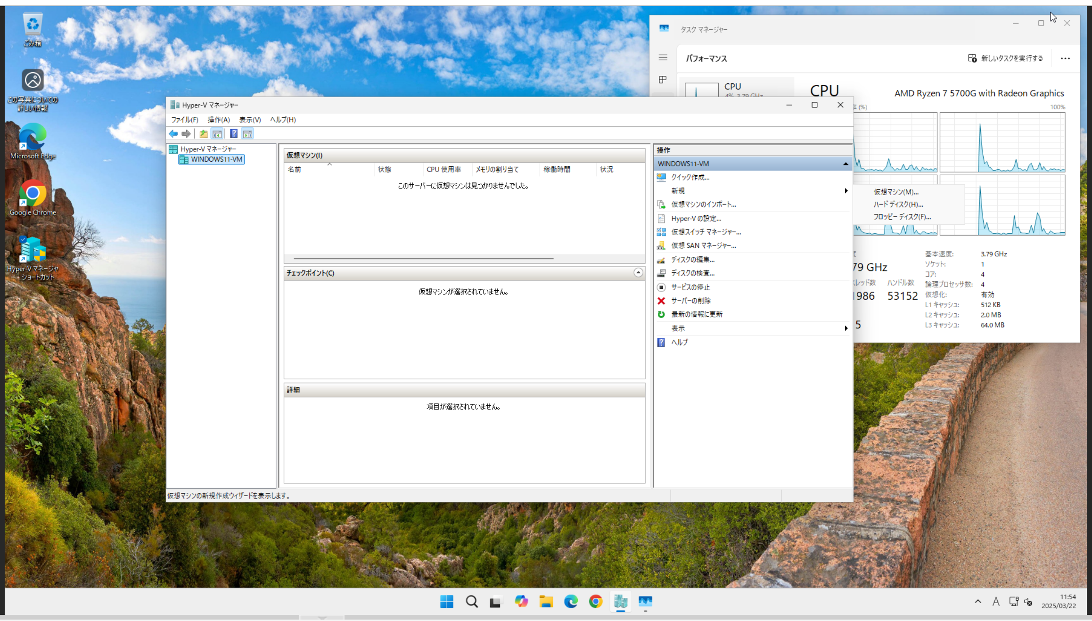The height and width of the screenshot is (621, 1092).
Task: Click the blue help question-mark toolbar icon
Action: (233, 134)
